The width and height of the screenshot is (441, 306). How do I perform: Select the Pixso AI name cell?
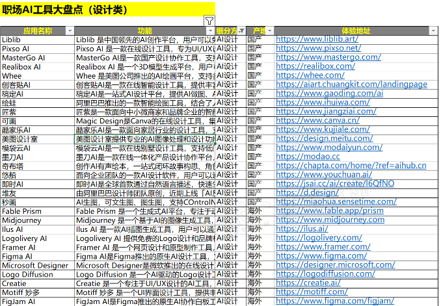pos(38,49)
